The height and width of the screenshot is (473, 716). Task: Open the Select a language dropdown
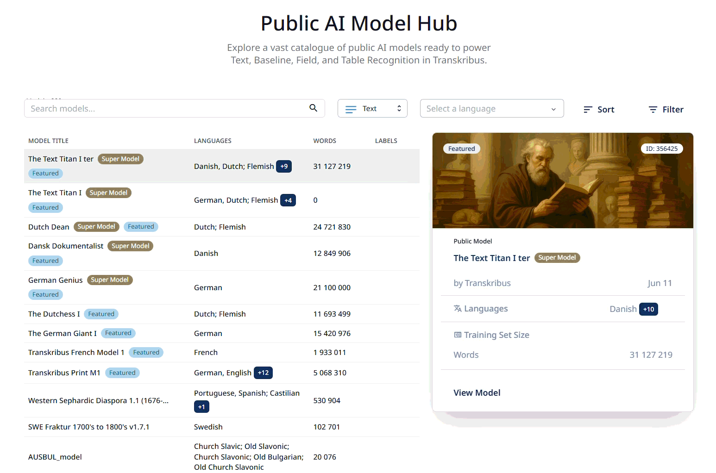(491, 108)
